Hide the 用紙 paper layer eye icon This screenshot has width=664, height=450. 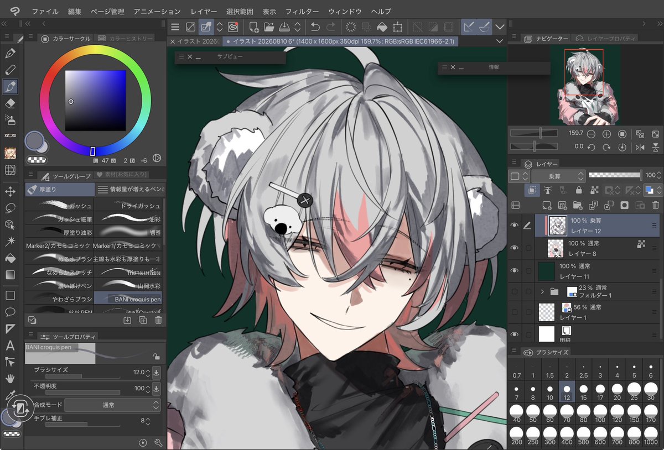[515, 334]
